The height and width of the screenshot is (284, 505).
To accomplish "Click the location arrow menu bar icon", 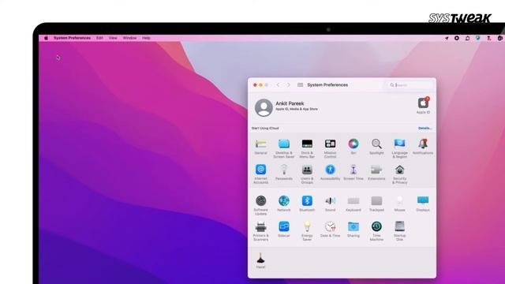I will pos(447,38).
